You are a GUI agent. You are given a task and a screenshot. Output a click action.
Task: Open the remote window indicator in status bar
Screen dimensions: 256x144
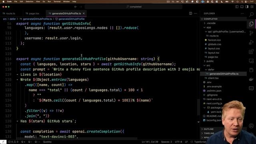click(3, 142)
